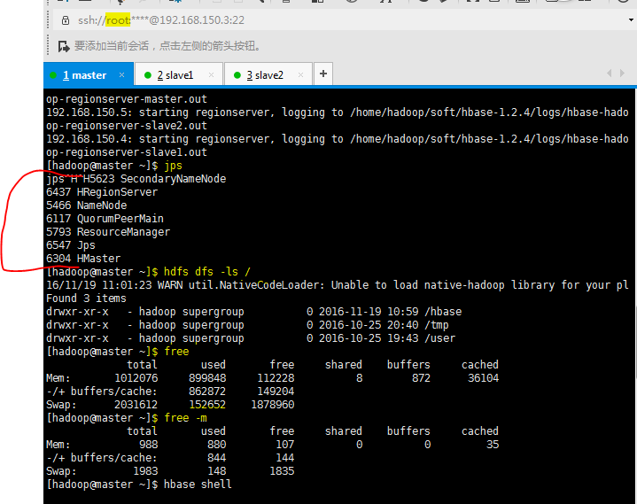Click the Swap free value '1835'
The width and height of the screenshot is (637, 504).
click(282, 471)
